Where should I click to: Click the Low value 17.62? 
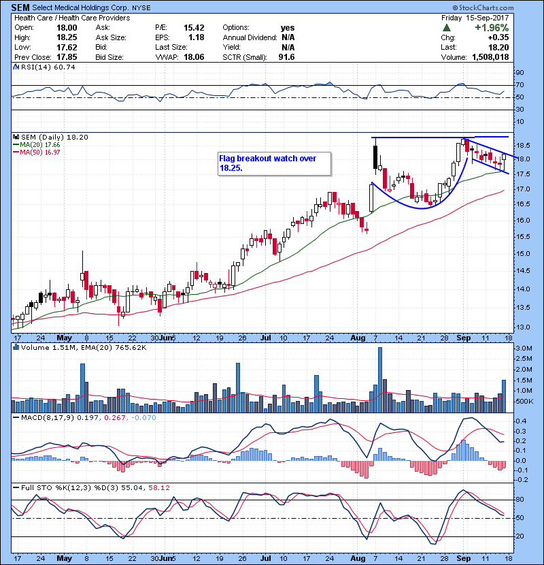[x=67, y=47]
